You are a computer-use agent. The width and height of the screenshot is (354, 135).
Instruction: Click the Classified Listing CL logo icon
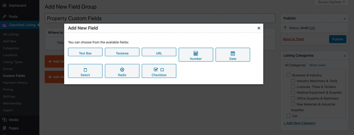click(4, 25)
